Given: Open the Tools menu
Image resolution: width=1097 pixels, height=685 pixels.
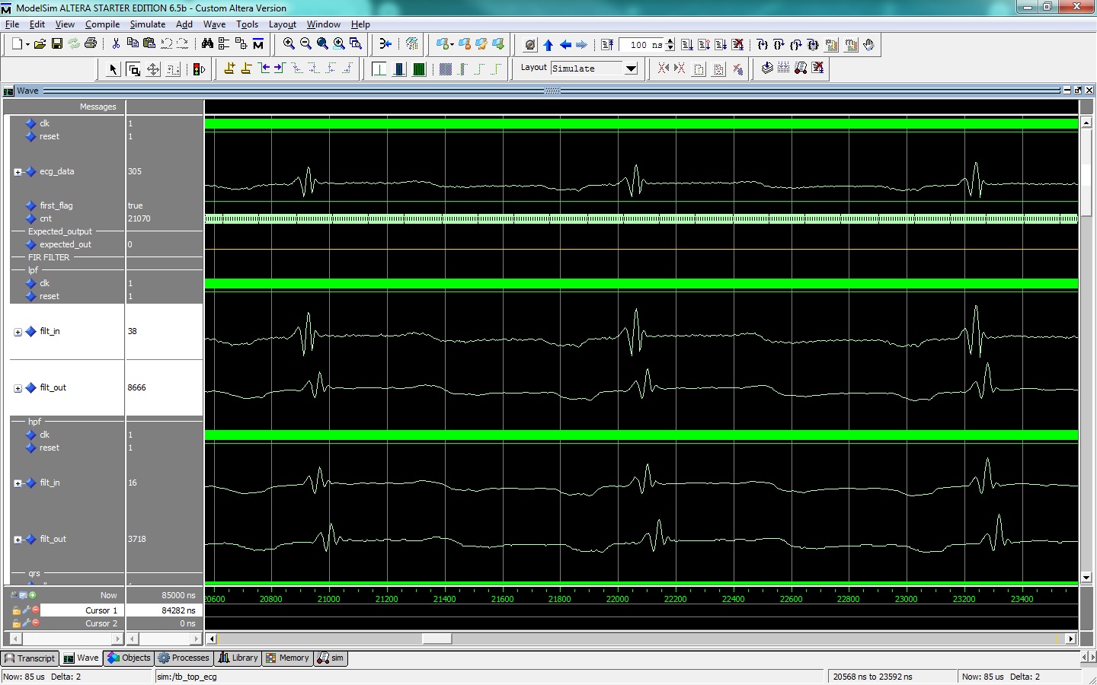Looking at the screenshot, I should pos(247,24).
